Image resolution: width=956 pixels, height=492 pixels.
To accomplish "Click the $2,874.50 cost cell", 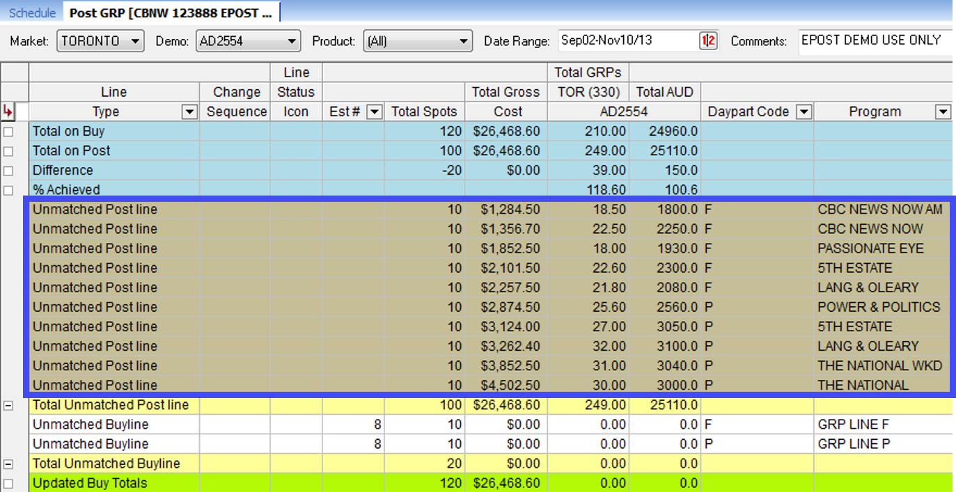I will click(506, 307).
